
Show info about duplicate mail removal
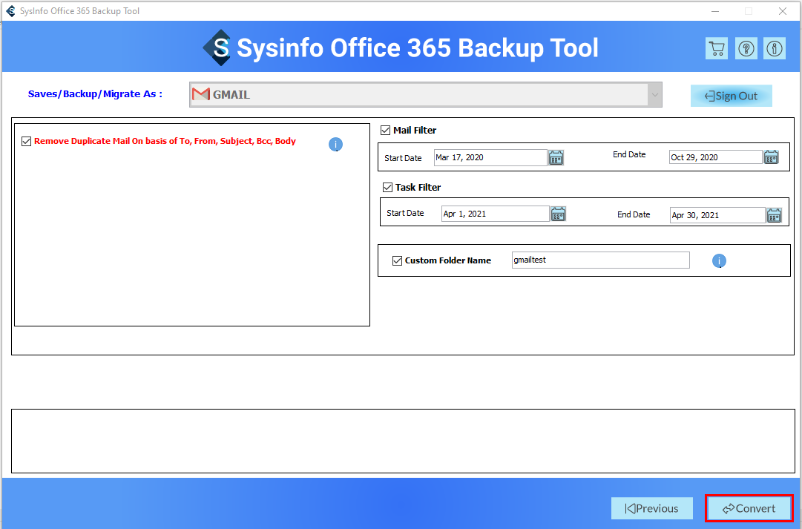tap(335, 145)
